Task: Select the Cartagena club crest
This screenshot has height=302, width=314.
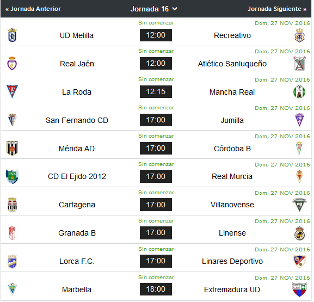Action: 12,205
